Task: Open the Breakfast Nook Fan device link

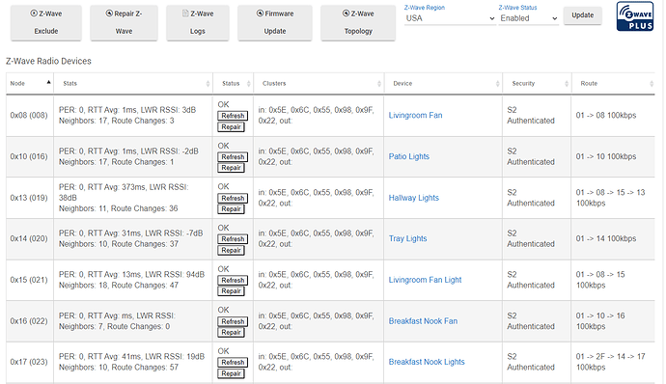Action: (x=423, y=320)
